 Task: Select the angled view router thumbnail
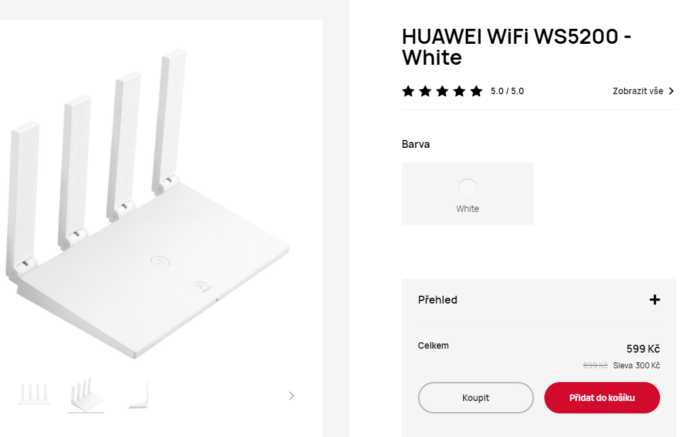tap(86, 396)
